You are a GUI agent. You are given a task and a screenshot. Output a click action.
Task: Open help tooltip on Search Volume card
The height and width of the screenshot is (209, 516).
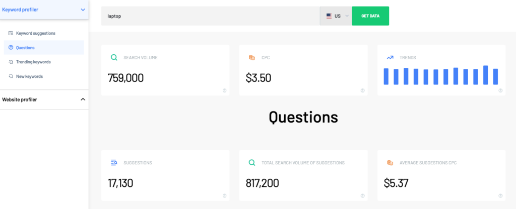[x=224, y=90]
